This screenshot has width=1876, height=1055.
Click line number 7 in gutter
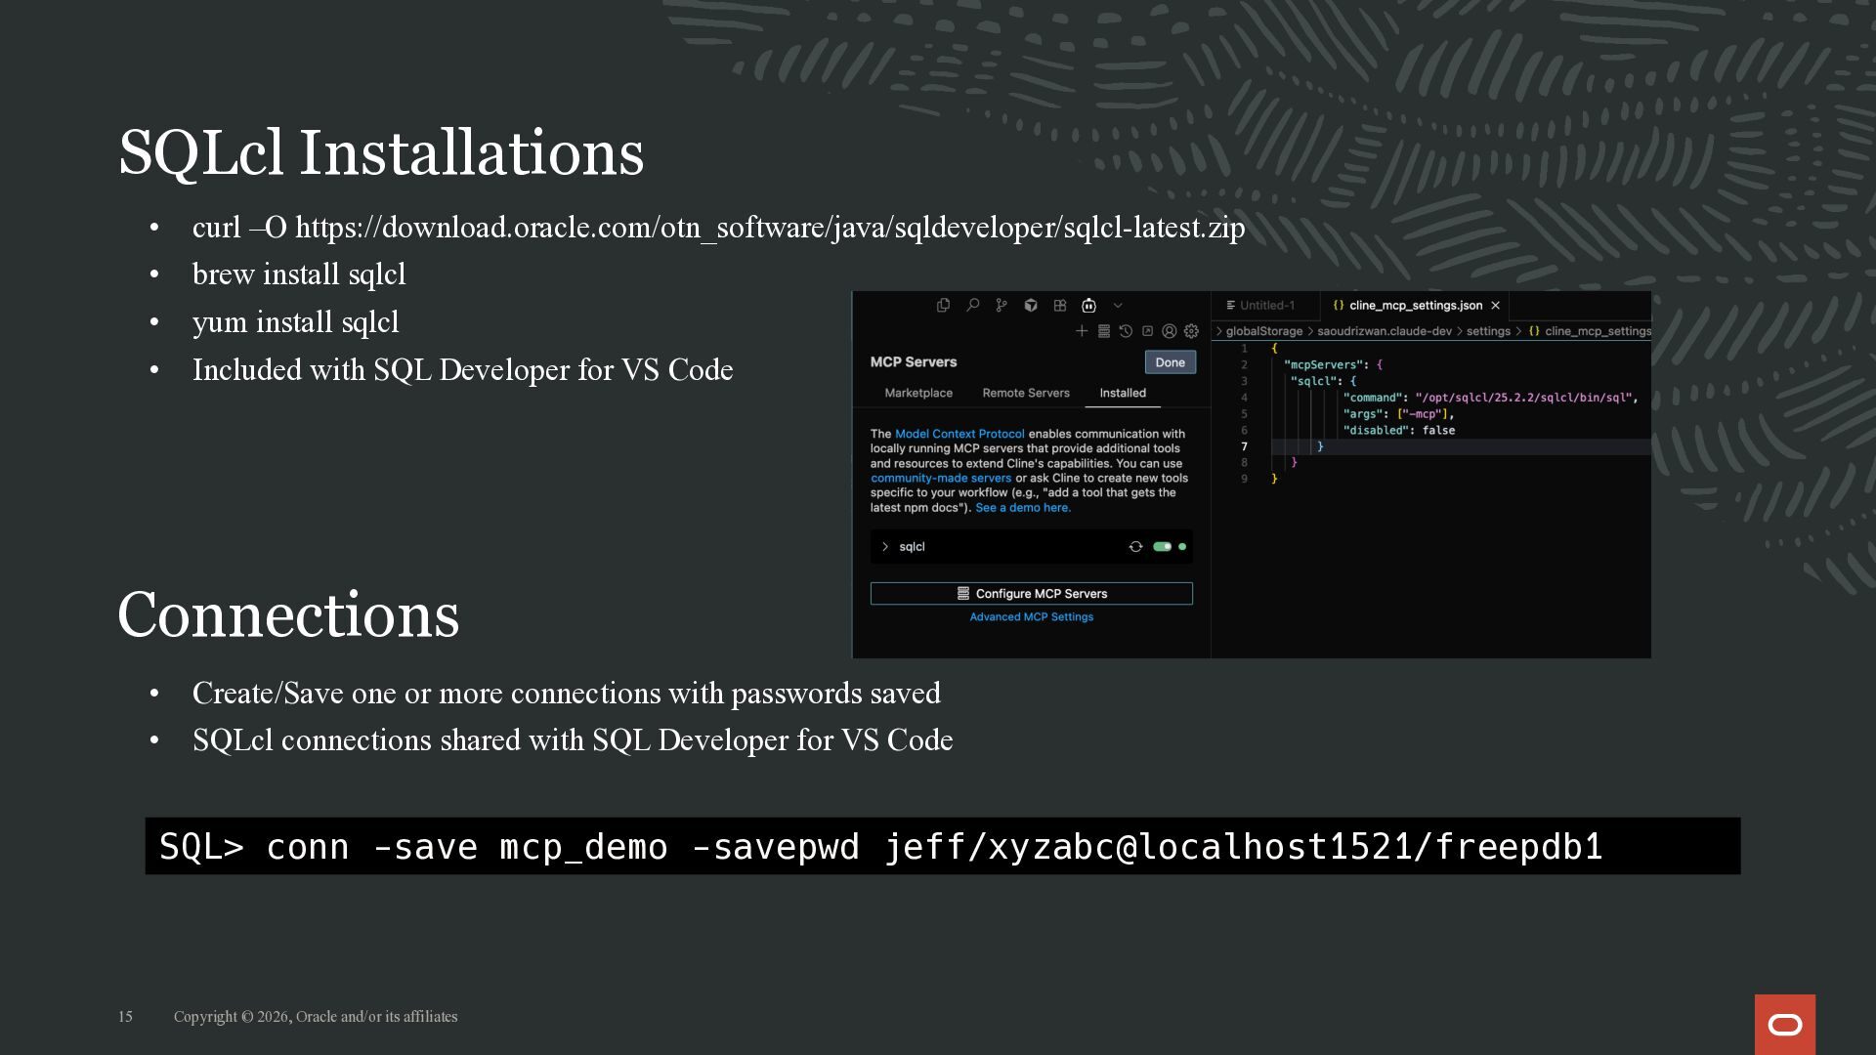click(x=1244, y=446)
